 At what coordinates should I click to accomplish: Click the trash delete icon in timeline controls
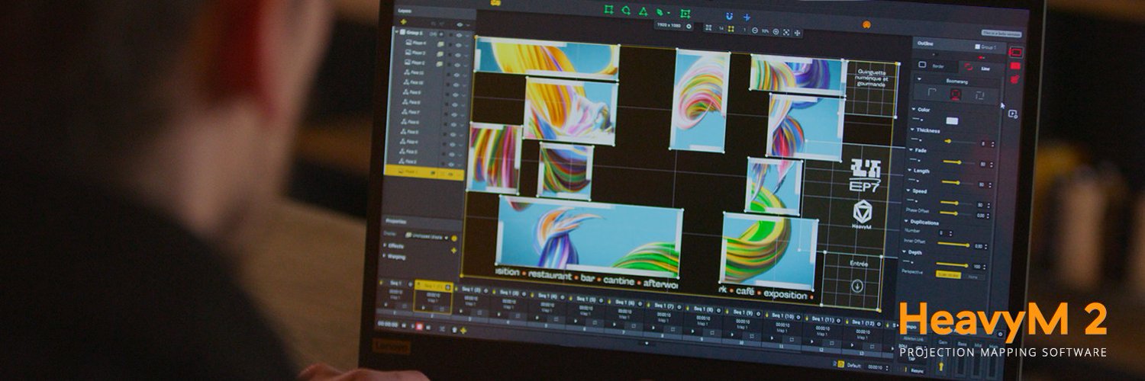pos(454,330)
